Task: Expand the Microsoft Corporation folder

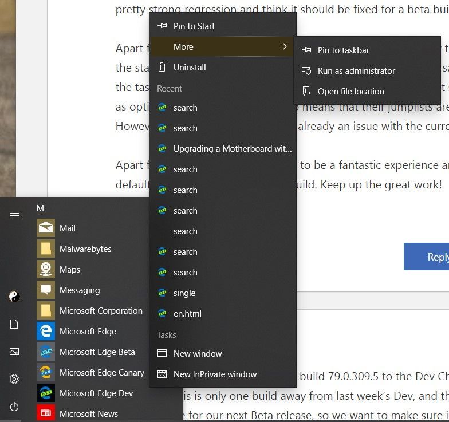Action: [92, 310]
